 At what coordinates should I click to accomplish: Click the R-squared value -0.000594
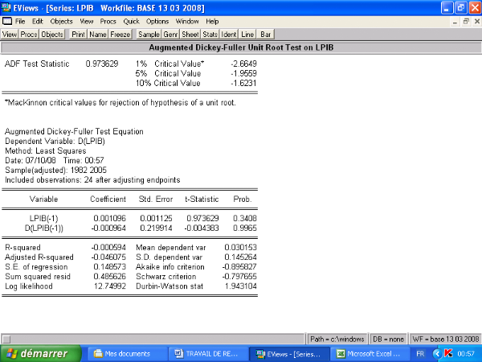pyautogui.click(x=108, y=248)
